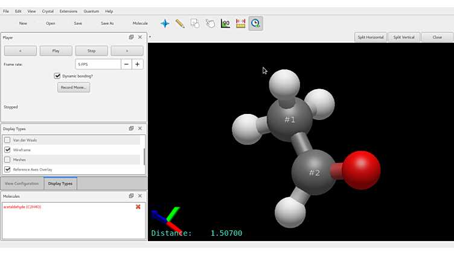Float the Player panel via undock icon
This screenshot has width=454, height=255.
click(131, 37)
